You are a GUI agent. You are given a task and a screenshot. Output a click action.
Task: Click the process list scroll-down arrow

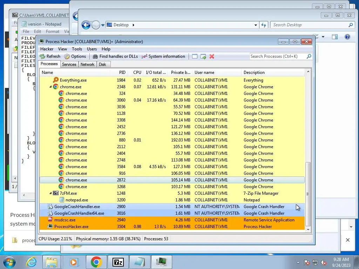click(x=308, y=229)
